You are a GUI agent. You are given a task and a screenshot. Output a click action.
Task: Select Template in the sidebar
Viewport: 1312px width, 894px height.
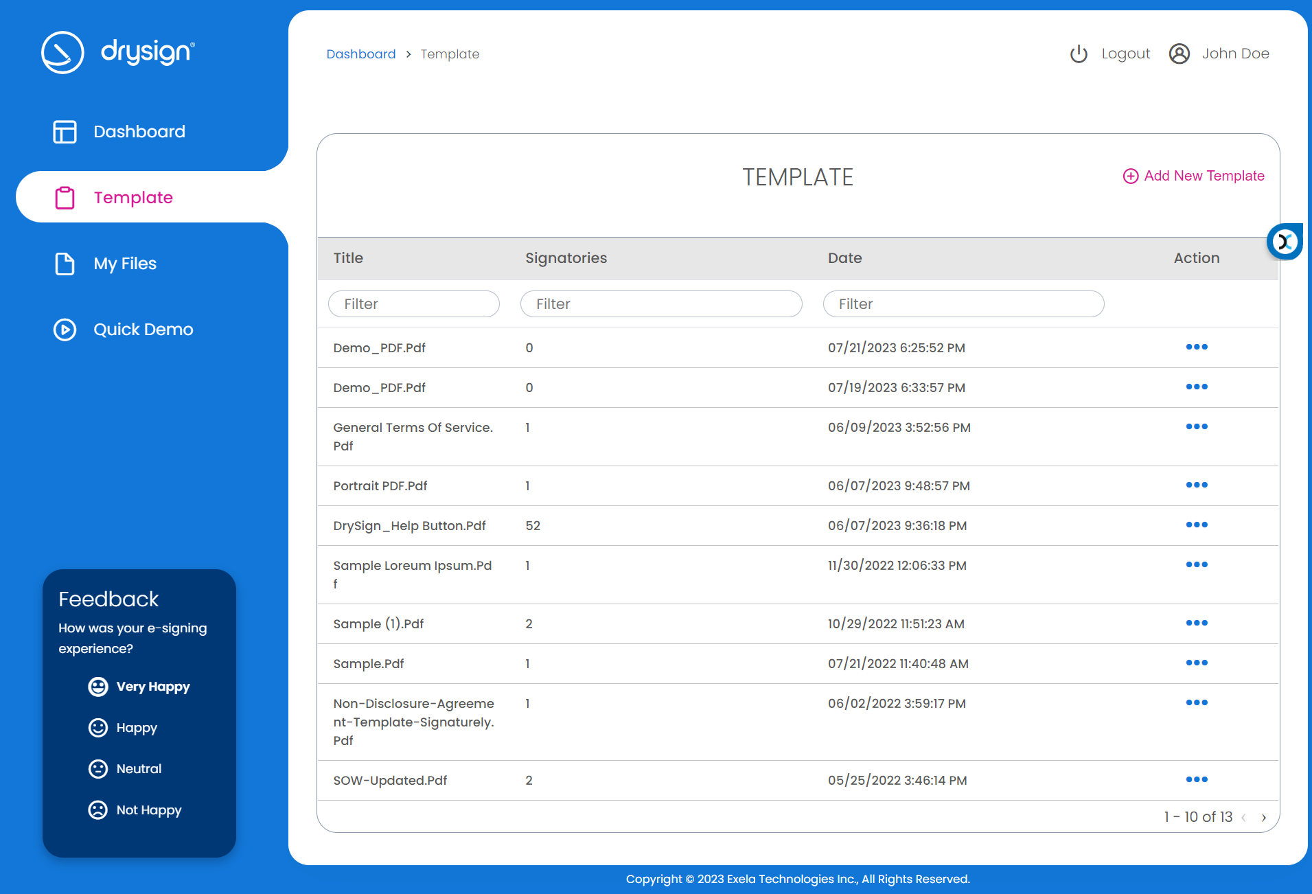133,198
